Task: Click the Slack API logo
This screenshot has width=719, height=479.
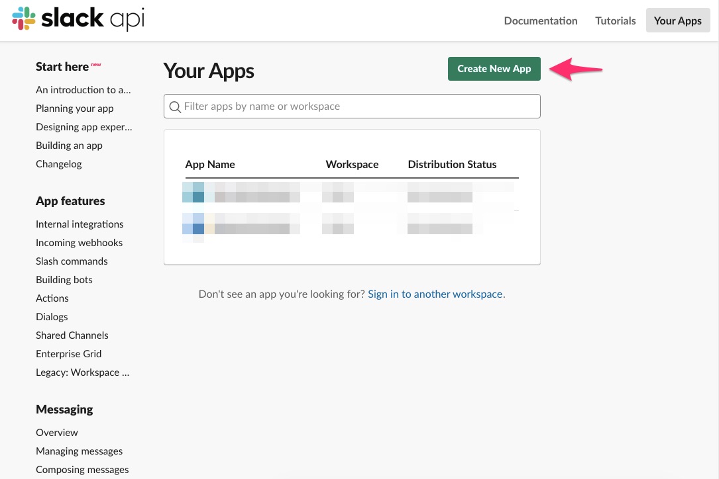Action: [x=78, y=19]
